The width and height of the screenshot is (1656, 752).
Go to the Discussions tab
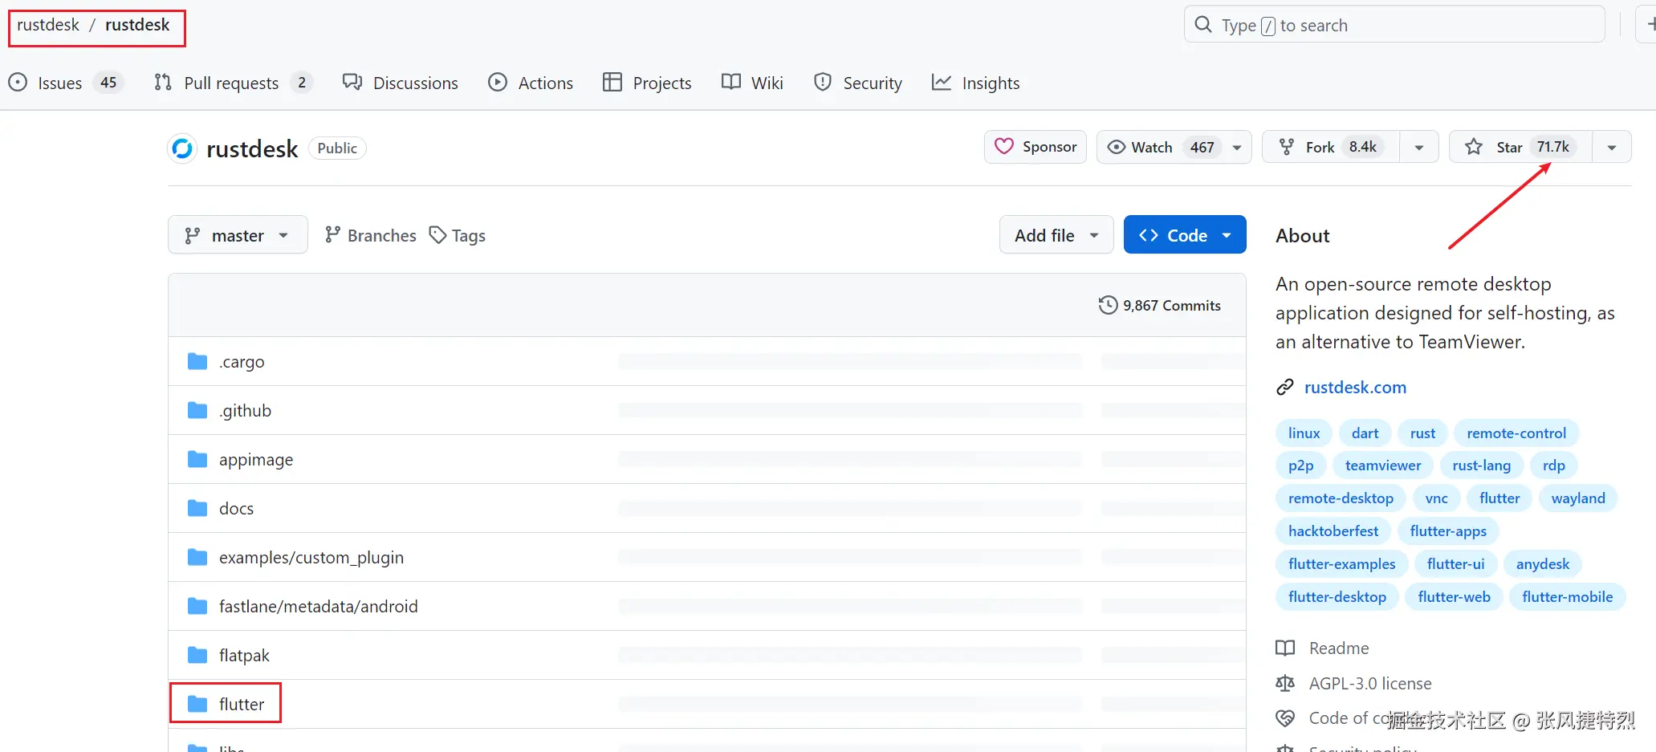401,83
